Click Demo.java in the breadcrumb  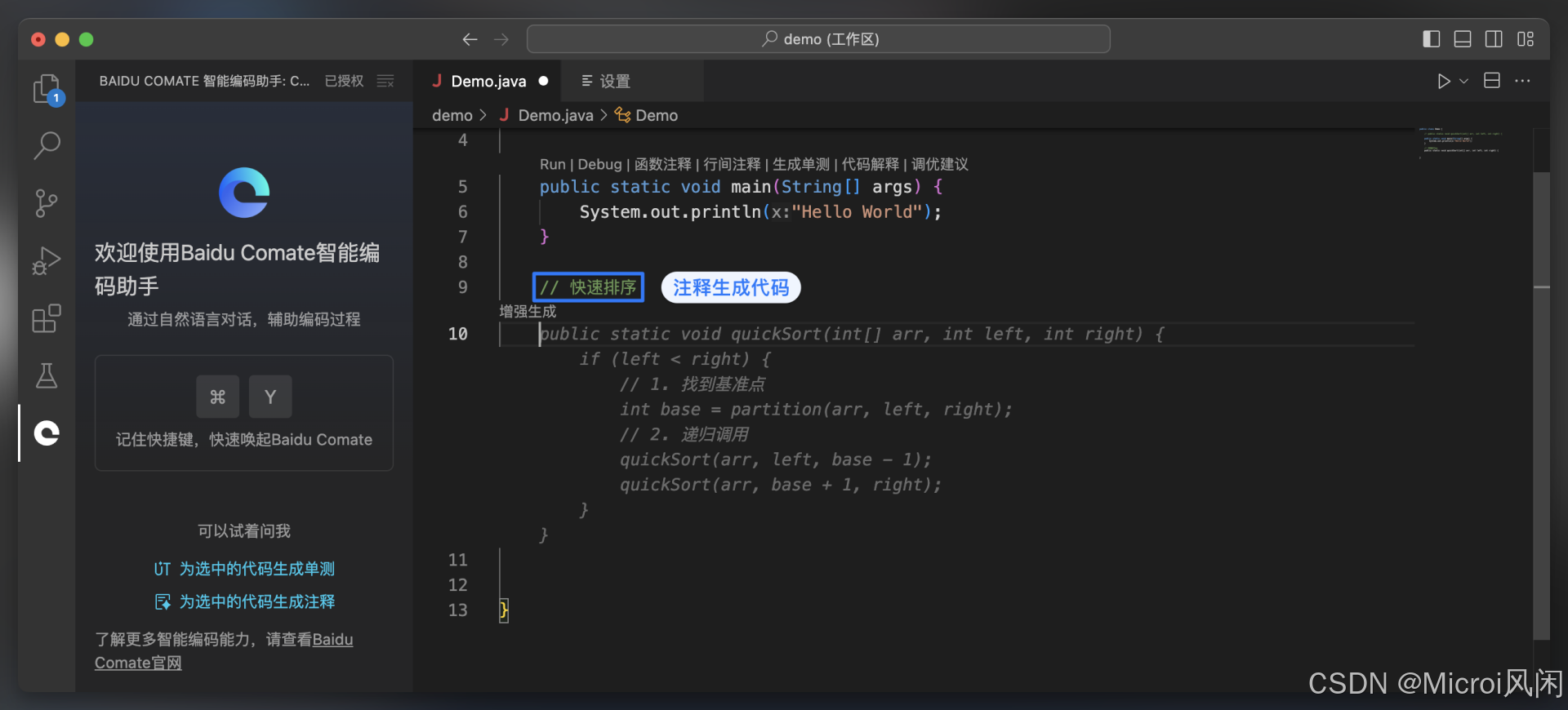pyautogui.click(x=555, y=115)
